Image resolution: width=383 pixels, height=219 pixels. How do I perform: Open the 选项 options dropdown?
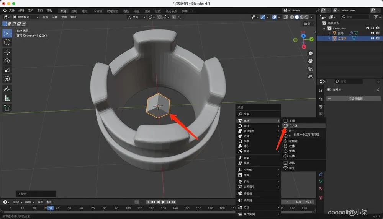pyautogui.click(x=308, y=24)
